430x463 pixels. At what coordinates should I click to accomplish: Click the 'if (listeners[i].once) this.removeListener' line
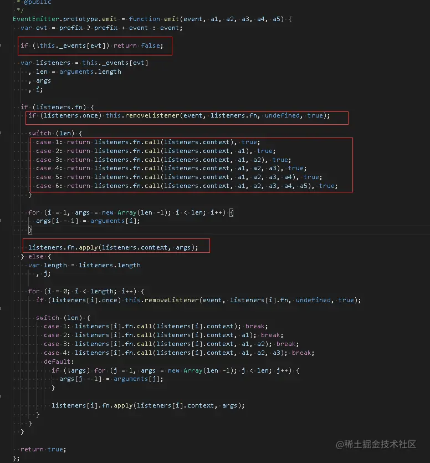[x=198, y=300]
